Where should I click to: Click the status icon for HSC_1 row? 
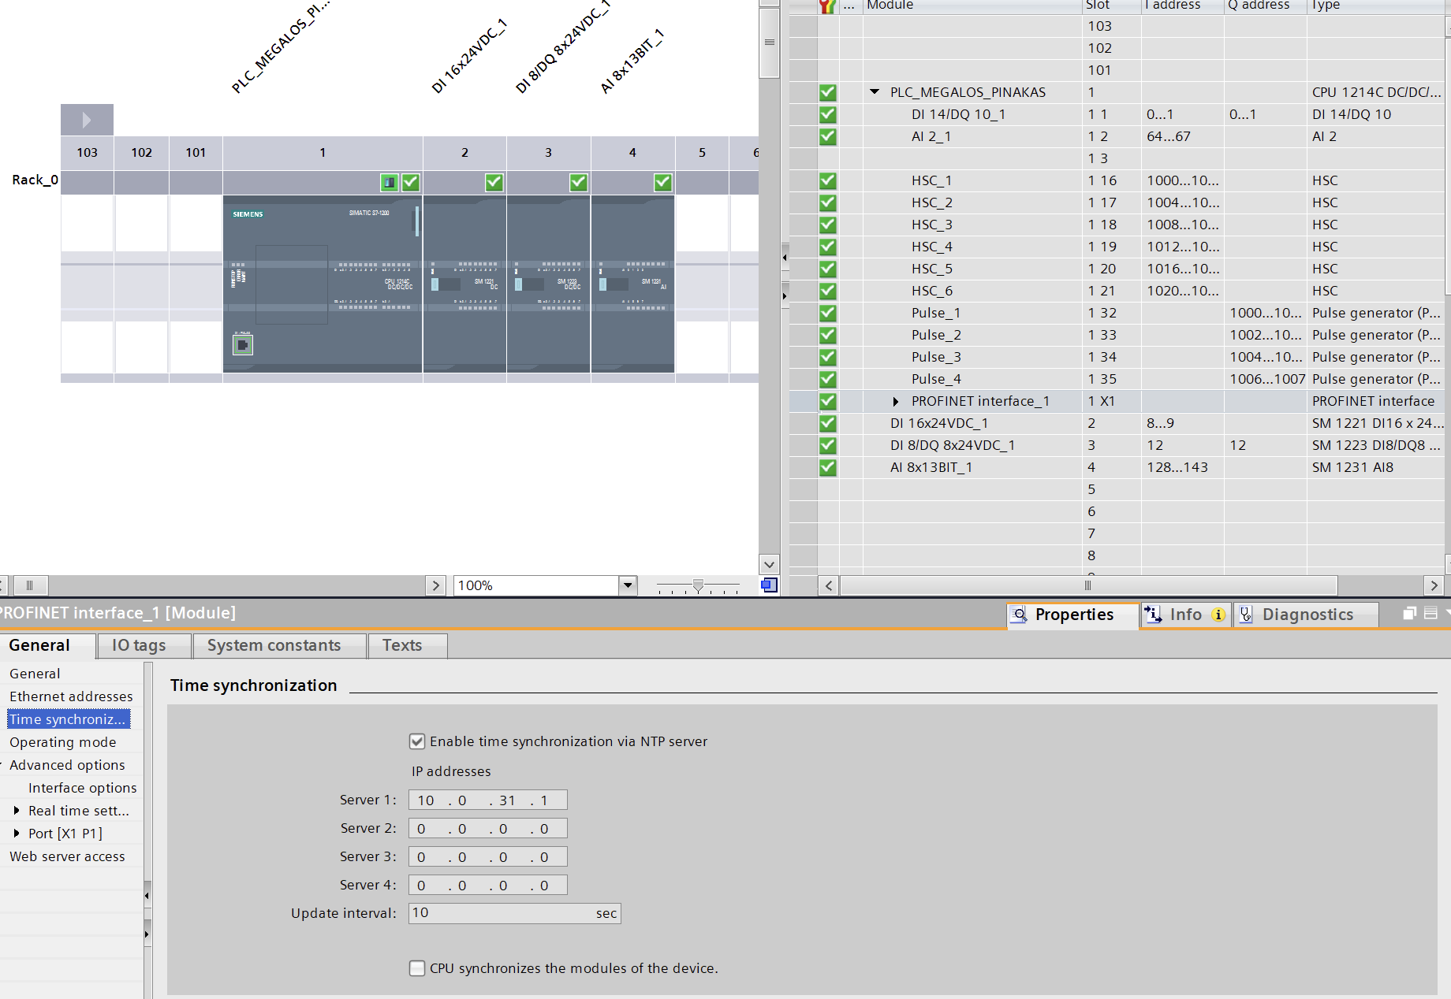[827, 180]
